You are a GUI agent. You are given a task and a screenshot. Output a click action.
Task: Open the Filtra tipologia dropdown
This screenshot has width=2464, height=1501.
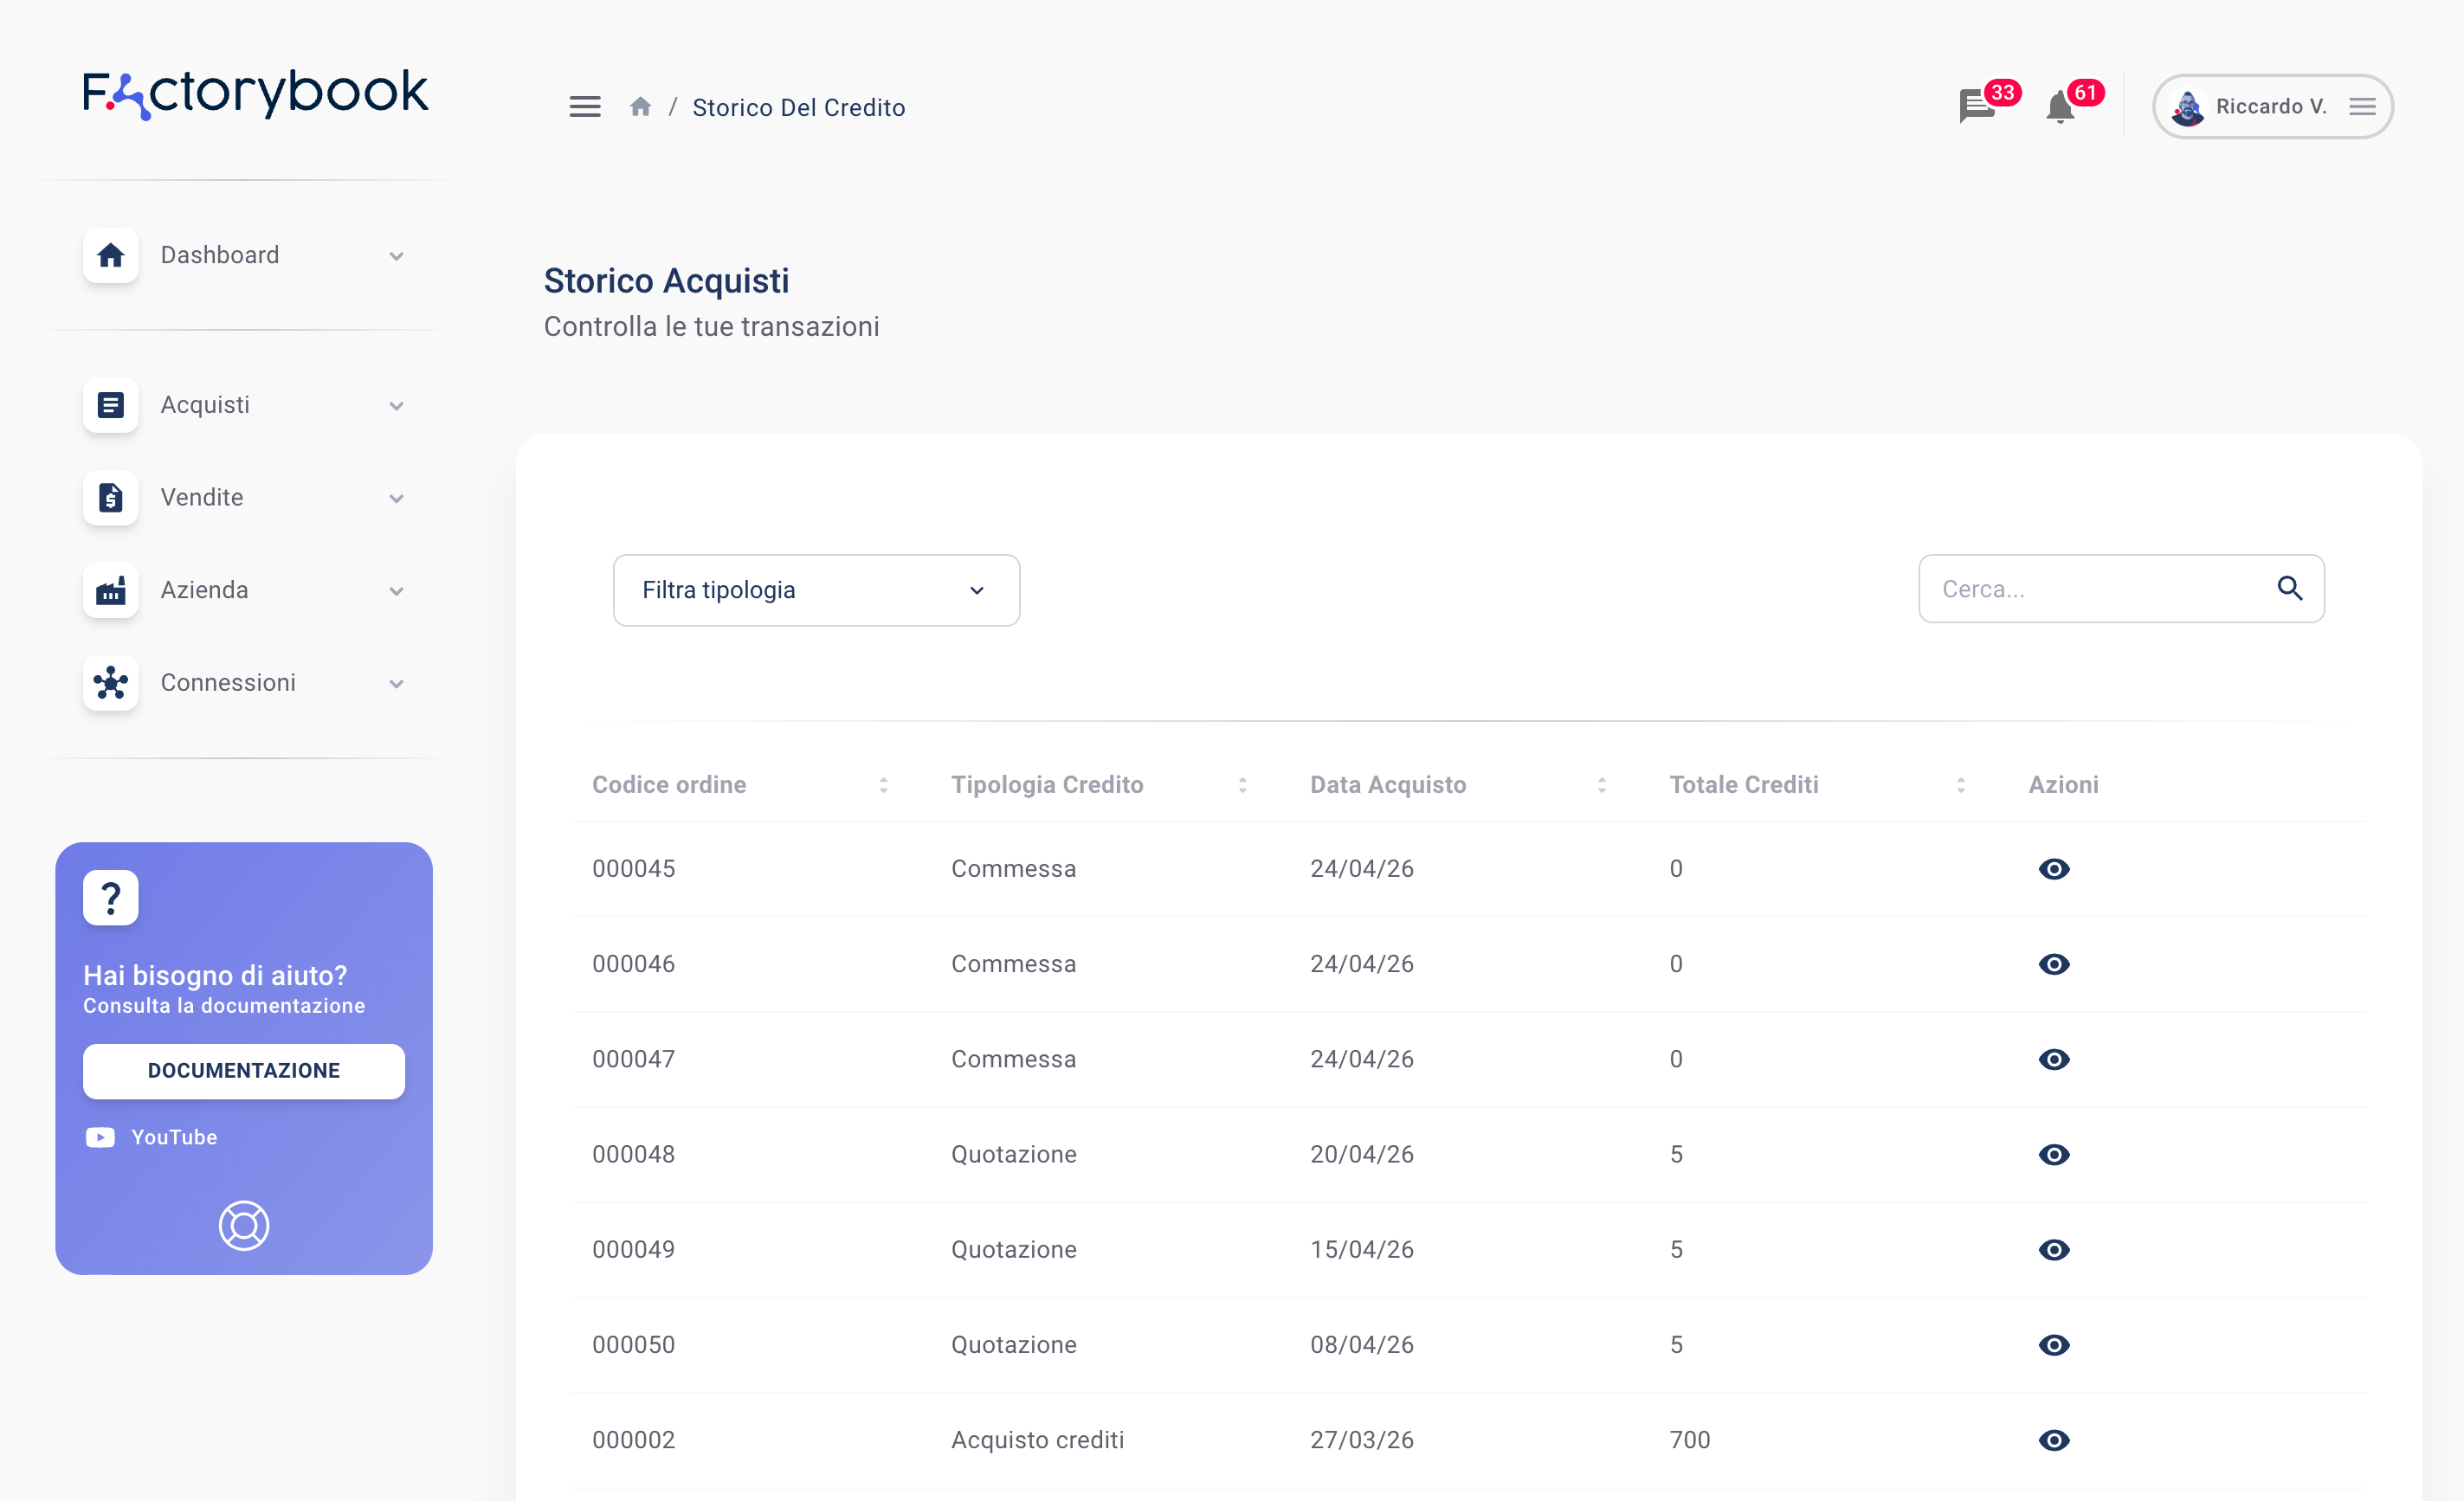coord(816,590)
